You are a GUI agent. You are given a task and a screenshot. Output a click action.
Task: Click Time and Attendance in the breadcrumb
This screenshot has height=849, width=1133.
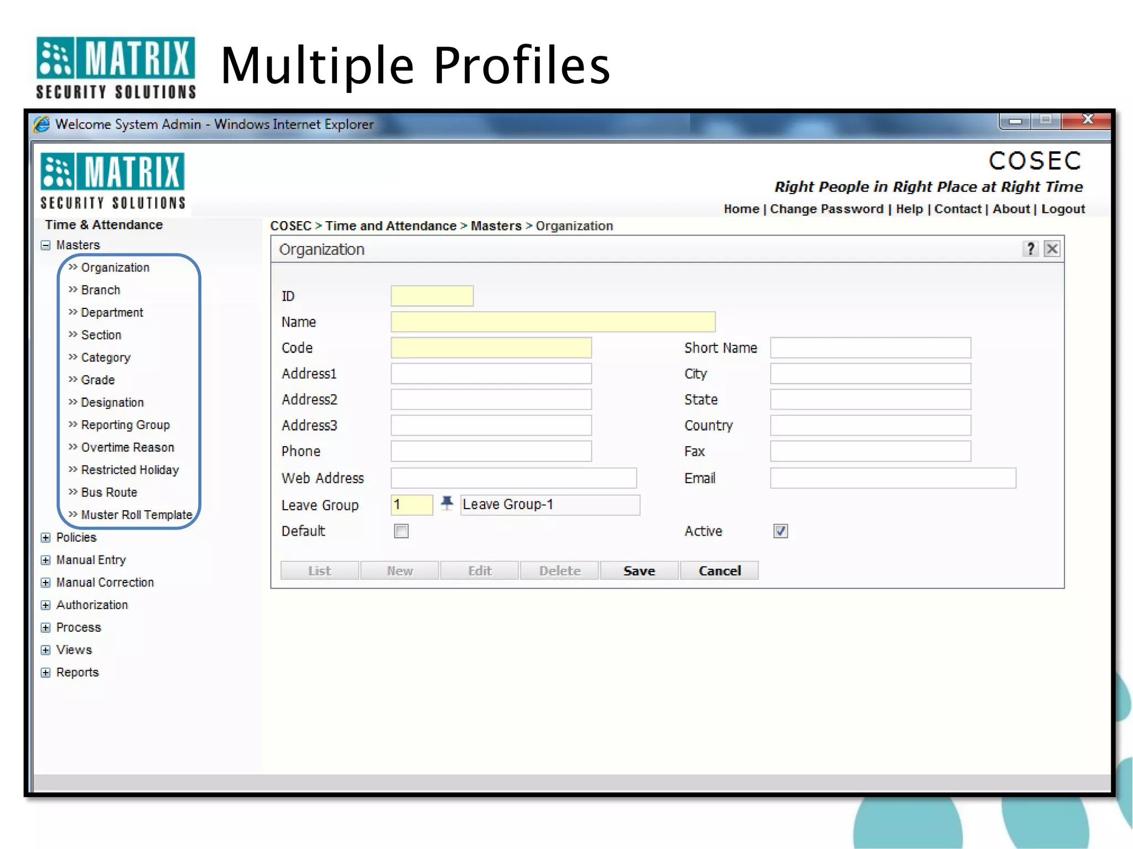click(x=391, y=226)
